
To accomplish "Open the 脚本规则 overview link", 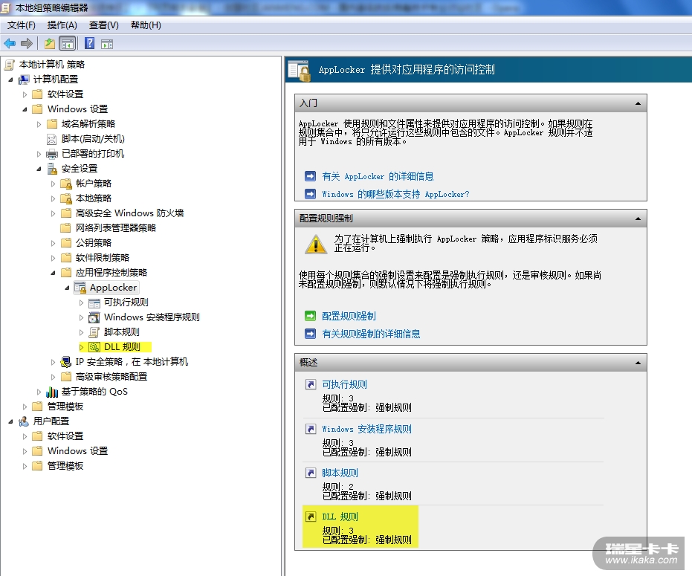I will click(x=340, y=473).
